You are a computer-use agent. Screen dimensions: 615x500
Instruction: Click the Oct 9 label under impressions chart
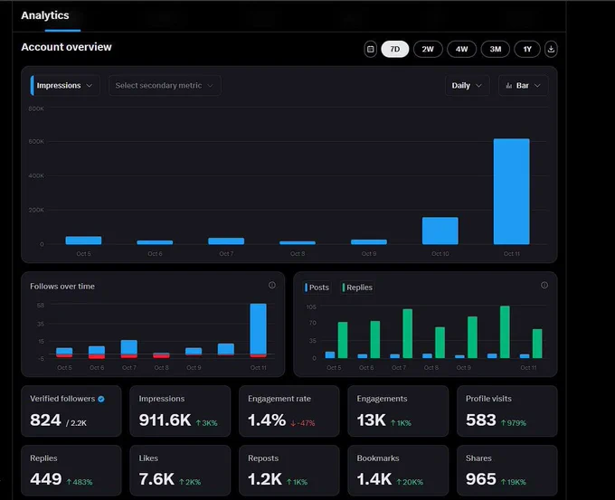[x=369, y=254]
